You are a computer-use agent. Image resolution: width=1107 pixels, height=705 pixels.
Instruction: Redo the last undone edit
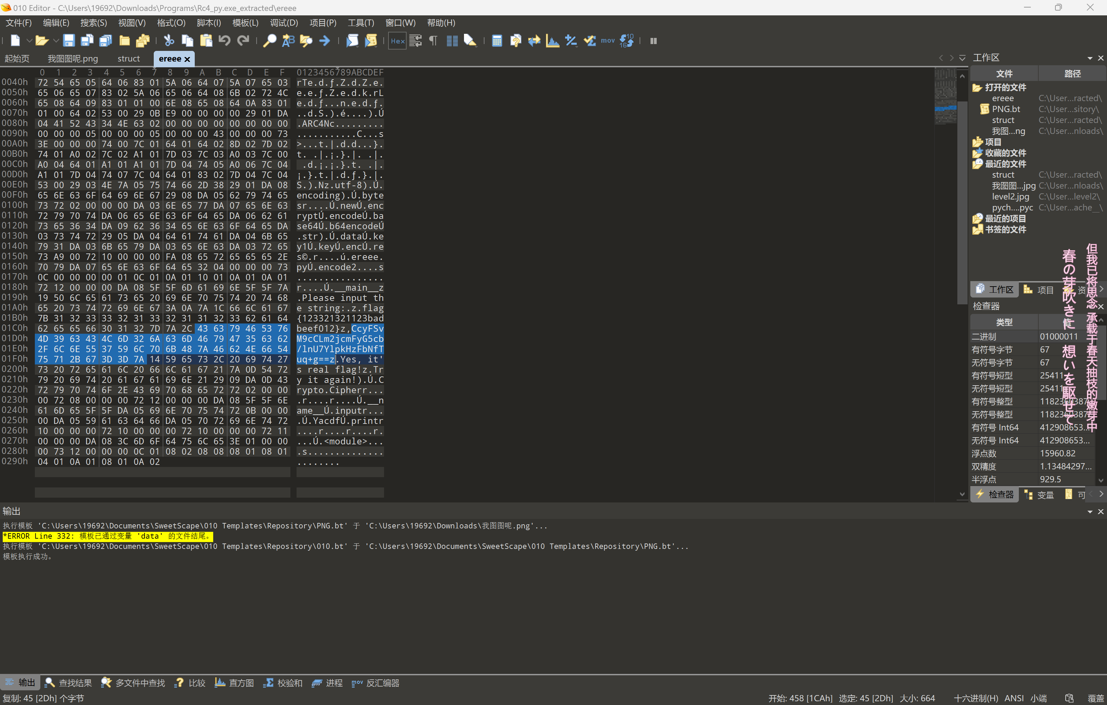point(243,41)
